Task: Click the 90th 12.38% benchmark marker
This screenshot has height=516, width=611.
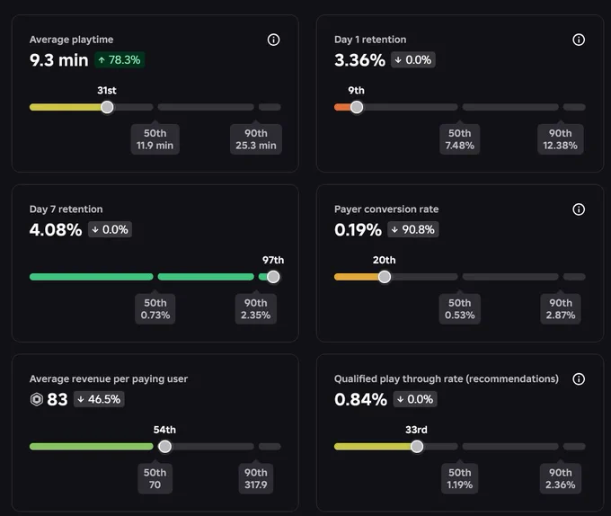Action: pos(561,138)
